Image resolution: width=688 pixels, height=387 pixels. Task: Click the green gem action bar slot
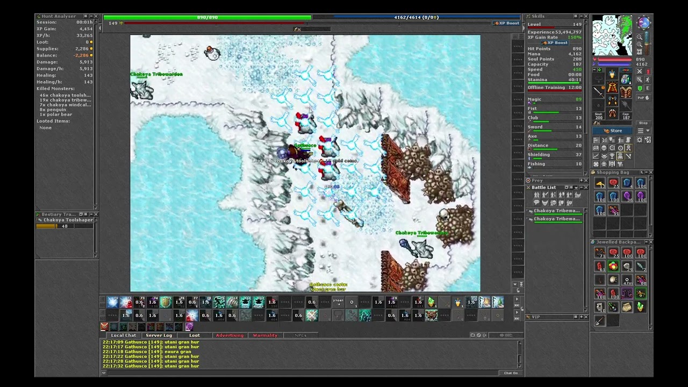pos(431,303)
